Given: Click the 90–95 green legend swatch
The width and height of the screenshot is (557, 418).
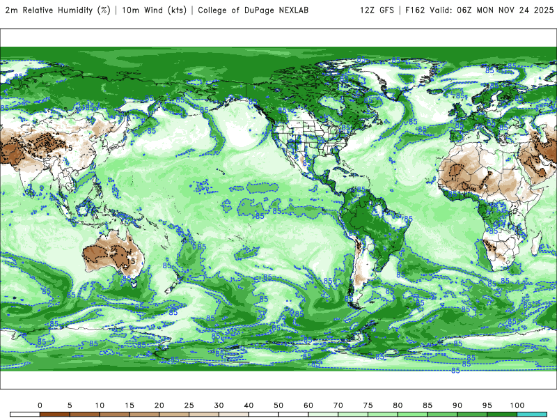Looking at the screenshot, I should point(472,415).
